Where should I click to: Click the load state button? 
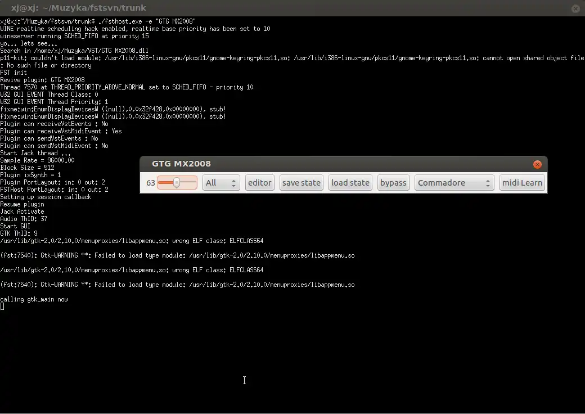[350, 183]
